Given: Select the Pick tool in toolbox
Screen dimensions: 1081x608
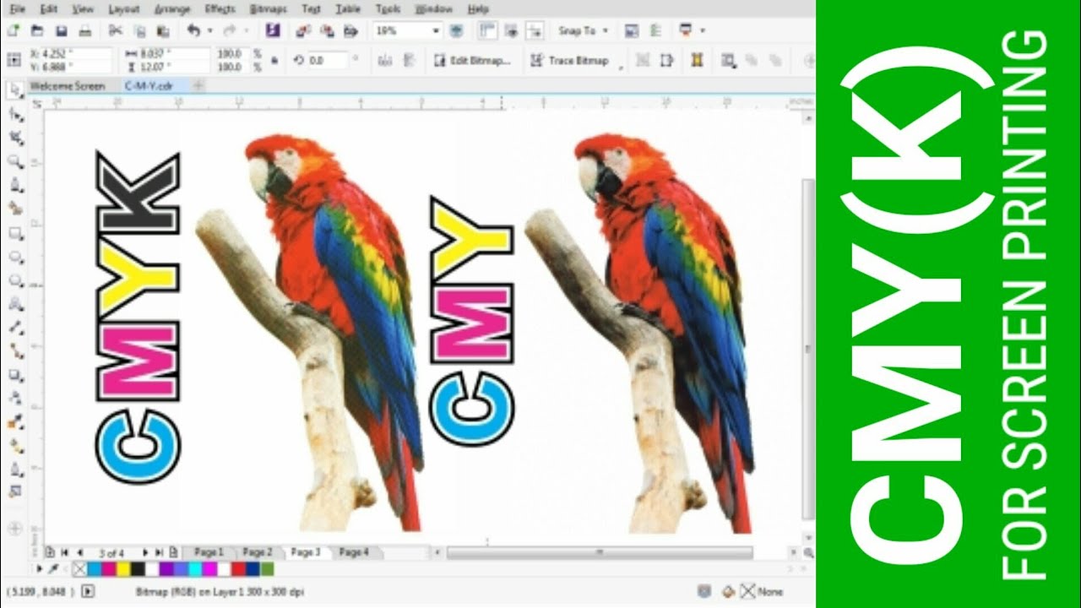Looking at the screenshot, I should [x=14, y=90].
